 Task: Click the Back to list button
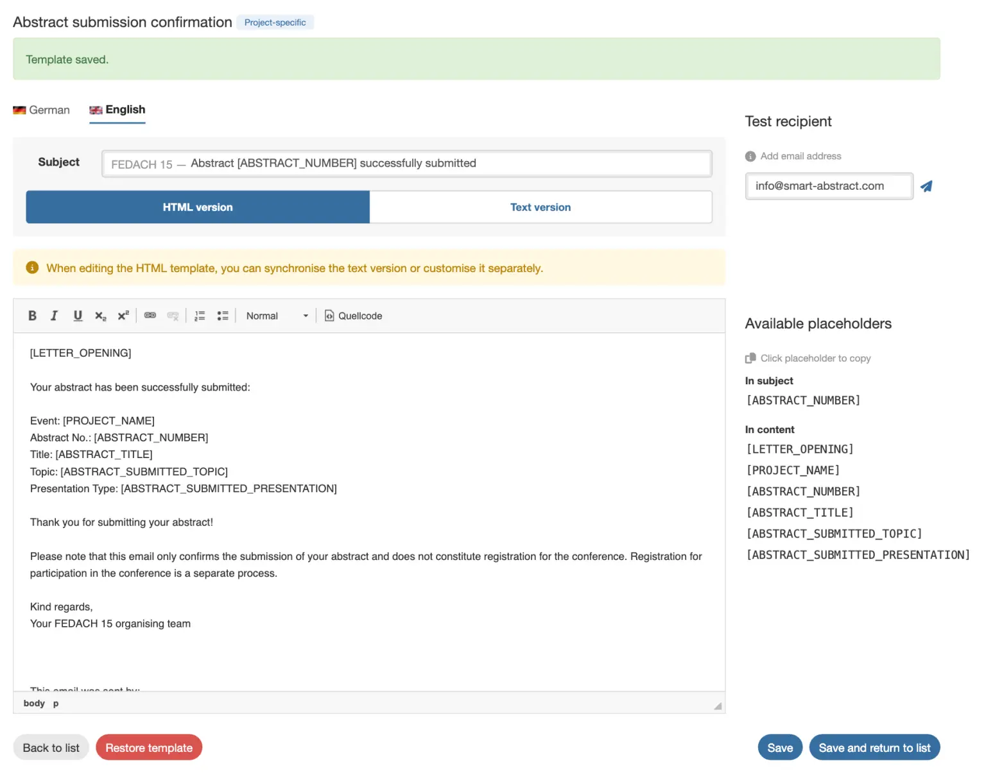tap(51, 747)
